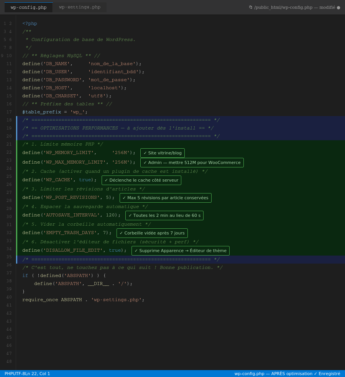Click line number 34 in the gutter

9,249
